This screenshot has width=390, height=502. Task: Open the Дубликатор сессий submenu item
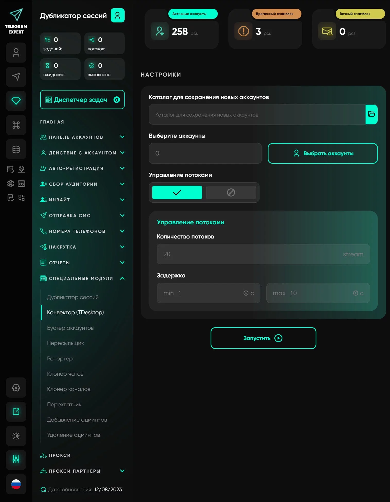[73, 297]
